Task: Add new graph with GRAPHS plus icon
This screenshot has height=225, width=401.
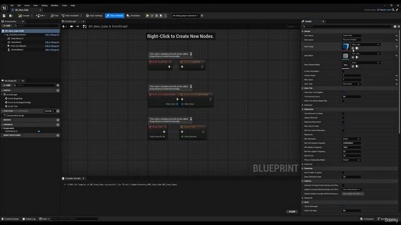Action: 58,90
